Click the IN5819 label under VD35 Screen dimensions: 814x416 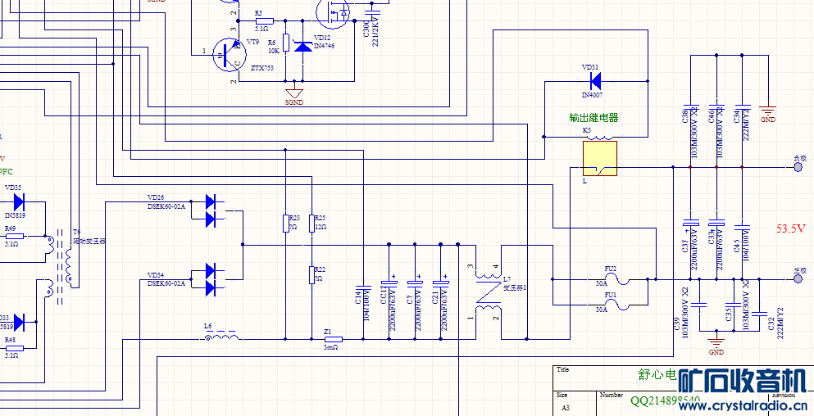pos(15,215)
